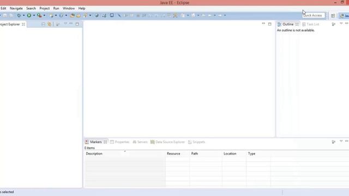Open the Forward history dropdown arrow

point(225,15)
